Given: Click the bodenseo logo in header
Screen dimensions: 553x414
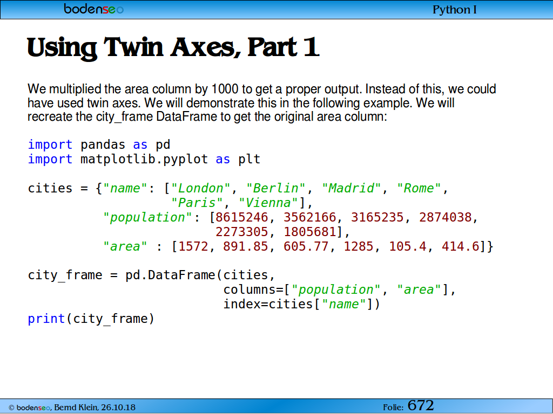Looking at the screenshot, I should (93, 9).
